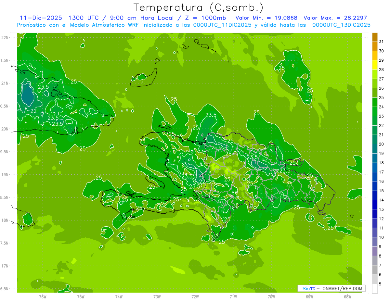Click the 22 contour label over eastern Cuba
Viewport: 390px width, 301px height.
33,111
